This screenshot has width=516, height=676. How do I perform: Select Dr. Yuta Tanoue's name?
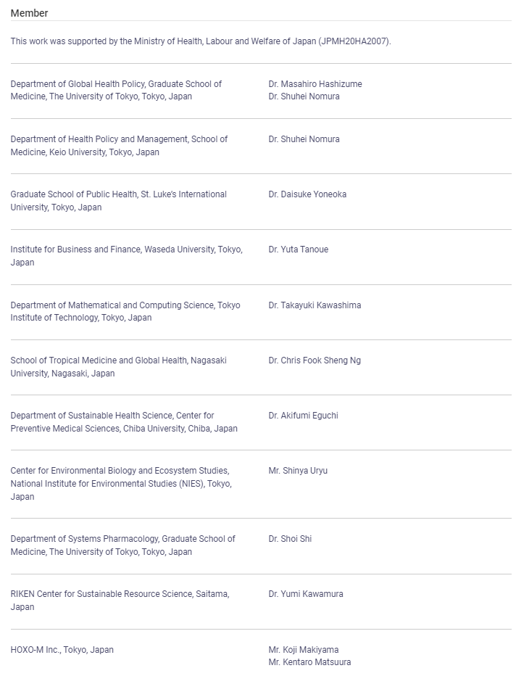298,250
